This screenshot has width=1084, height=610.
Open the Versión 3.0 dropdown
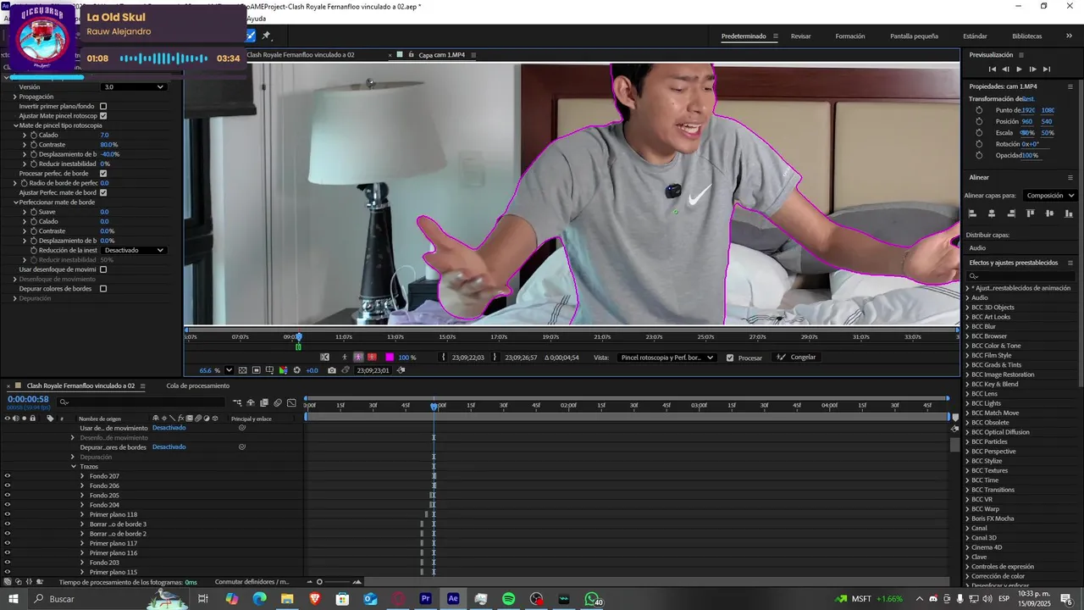pos(133,86)
